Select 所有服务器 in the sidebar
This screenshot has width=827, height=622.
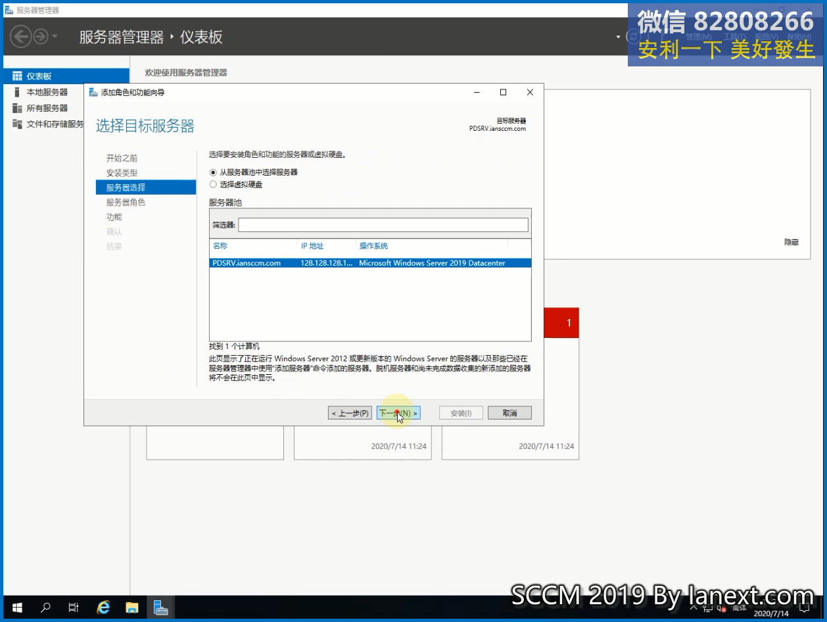(47, 108)
